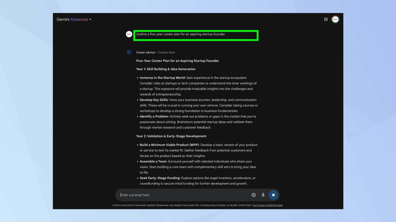Viewport: 396px width, 222px height.
Task: Select the Custom Gem label text
Action: point(167,52)
